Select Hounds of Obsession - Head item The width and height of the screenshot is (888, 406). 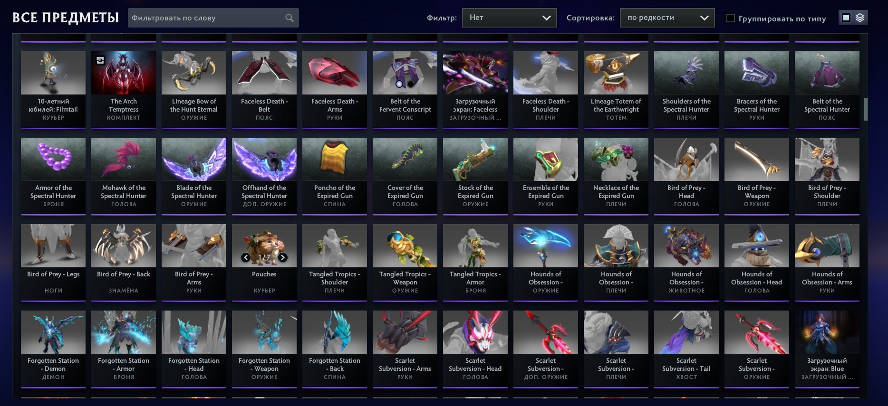click(757, 262)
